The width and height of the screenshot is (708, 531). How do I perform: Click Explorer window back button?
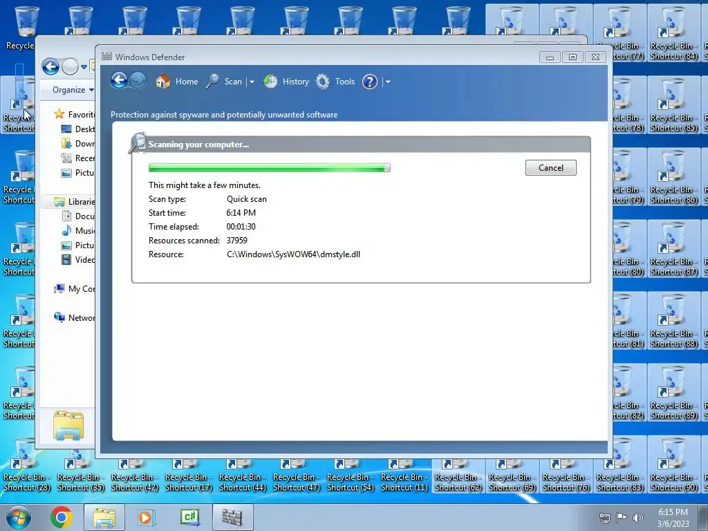[x=50, y=67]
